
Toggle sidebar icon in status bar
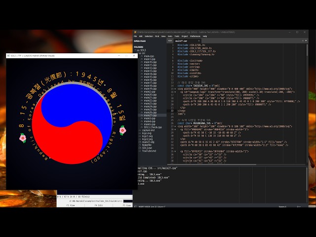(135, 206)
